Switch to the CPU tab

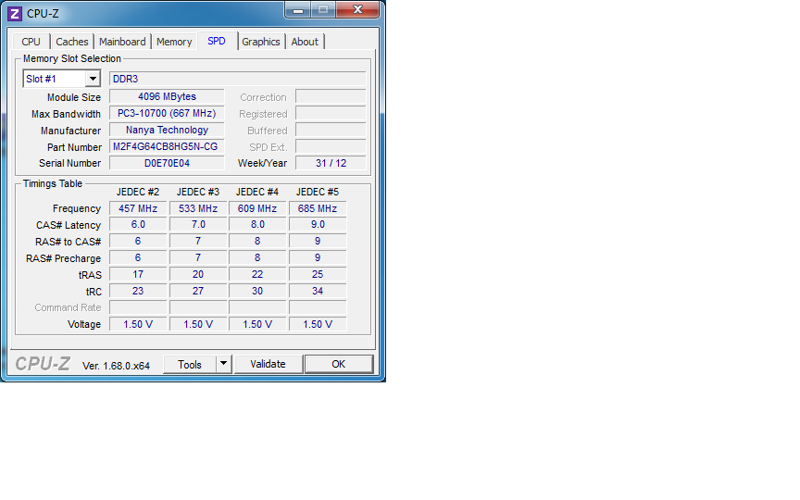pos(31,42)
